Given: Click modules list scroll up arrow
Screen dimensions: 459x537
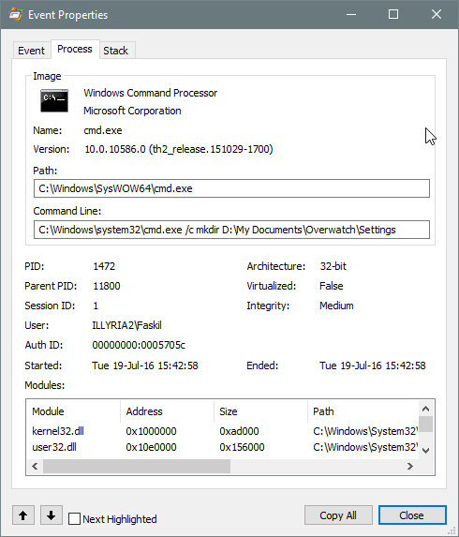Looking at the screenshot, I should pyautogui.click(x=426, y=409).
